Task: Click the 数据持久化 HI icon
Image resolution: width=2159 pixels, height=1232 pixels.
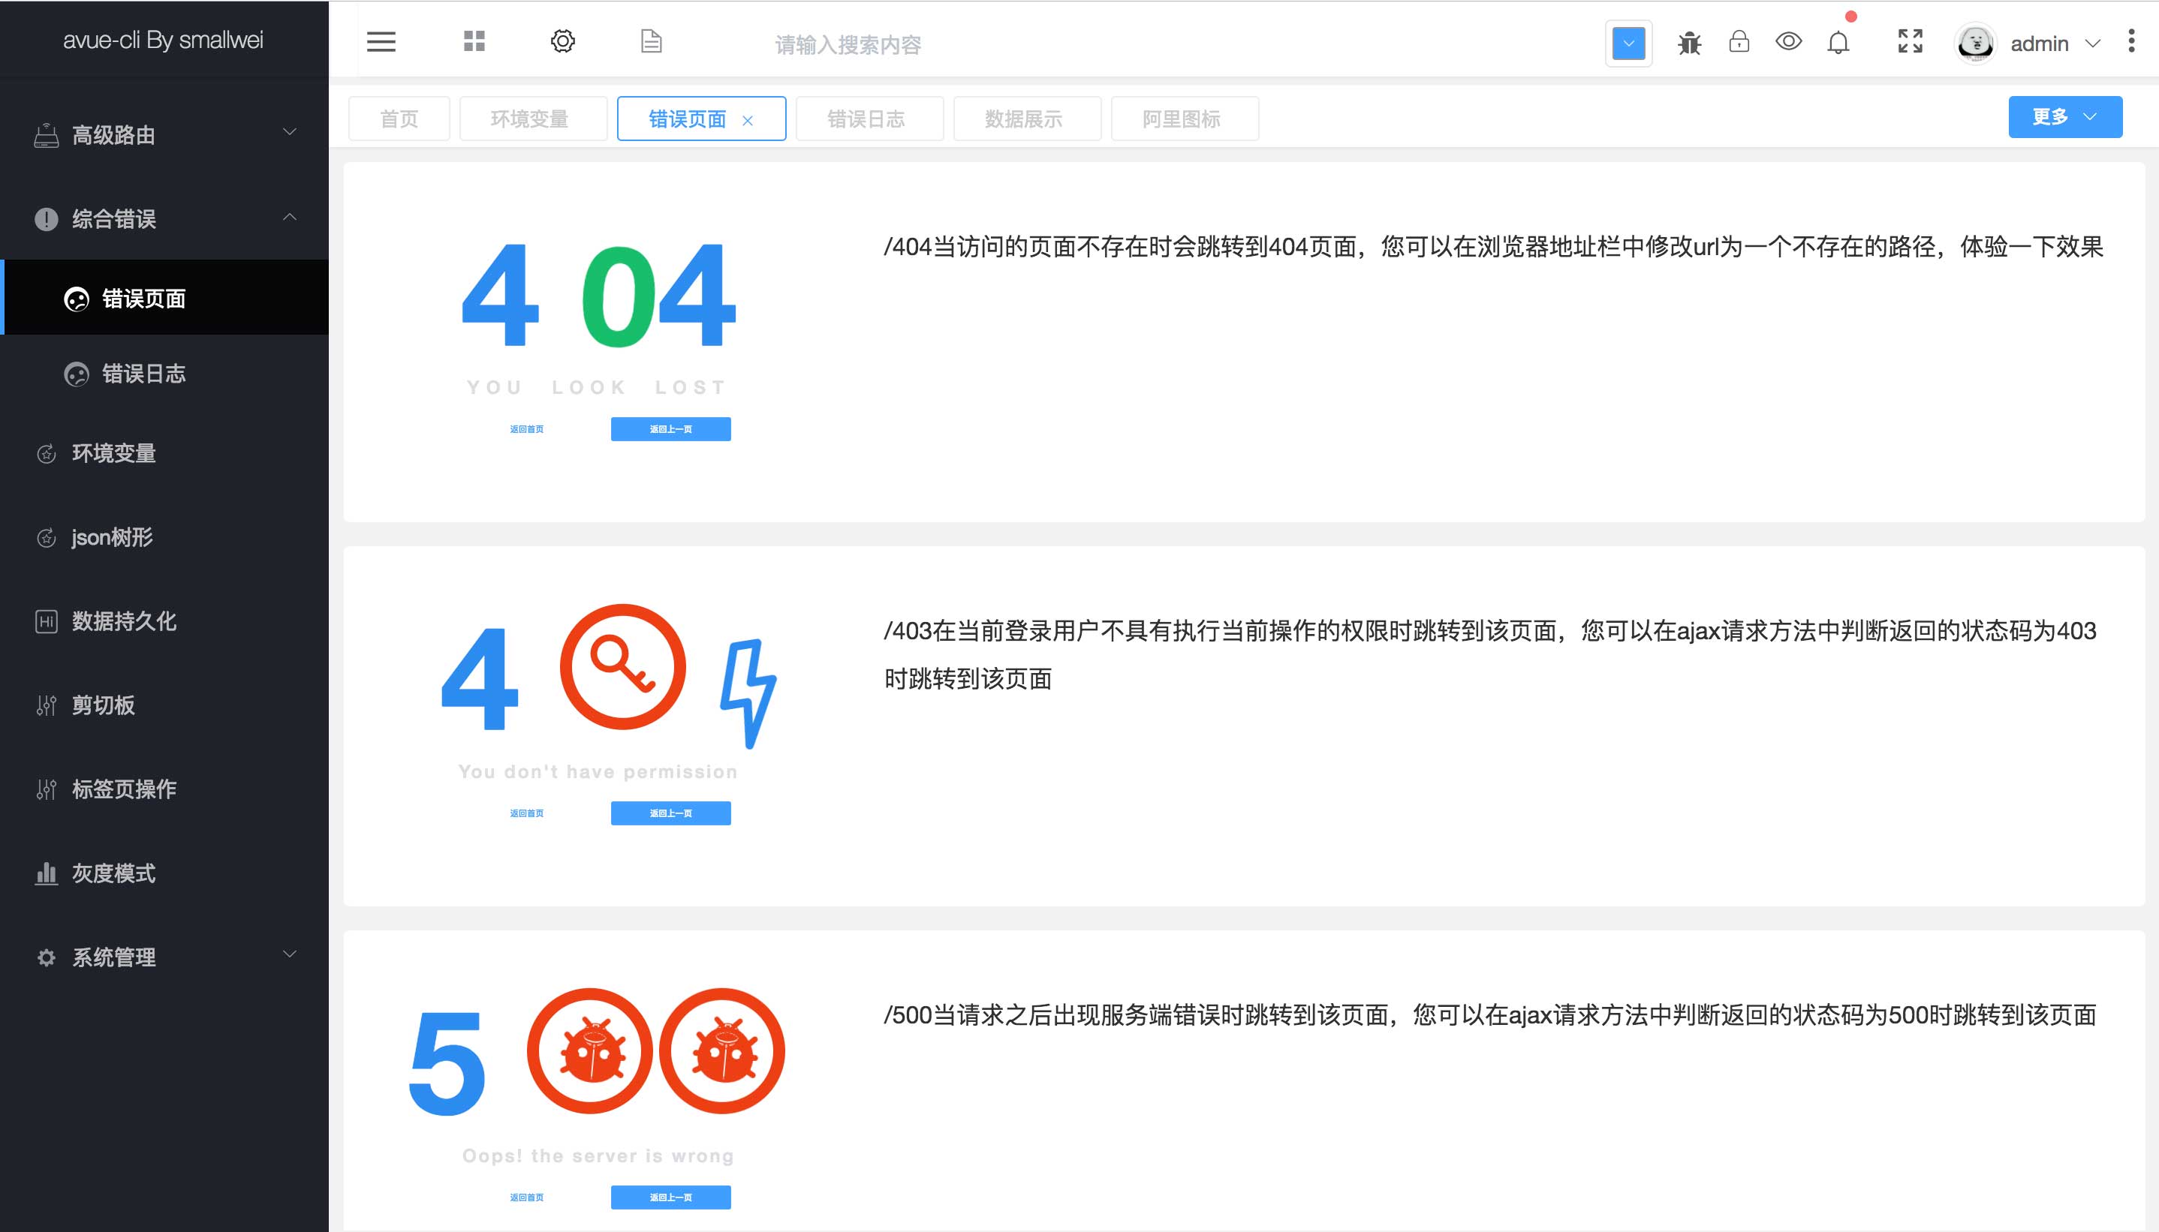Action: pos(46,621)
